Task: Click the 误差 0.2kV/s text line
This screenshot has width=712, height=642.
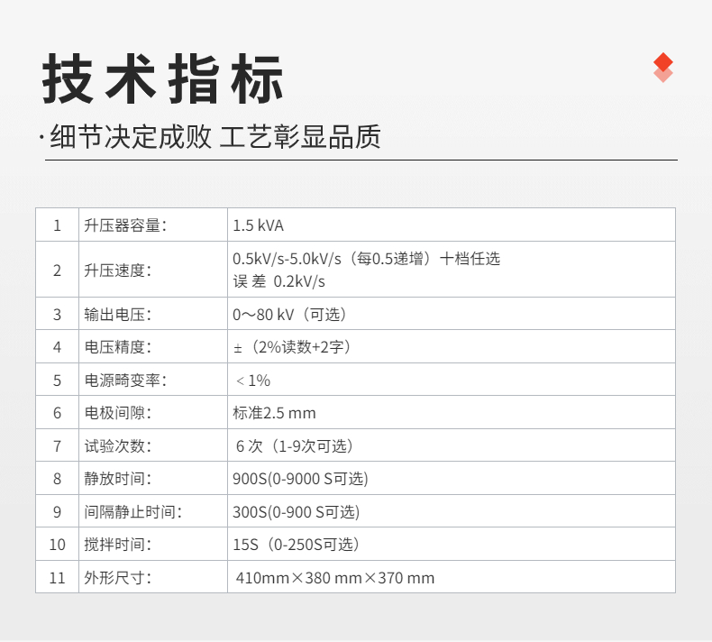Action: pyautogui.click(x=278, y=281)
